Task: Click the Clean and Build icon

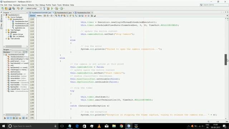Action: 48,9
